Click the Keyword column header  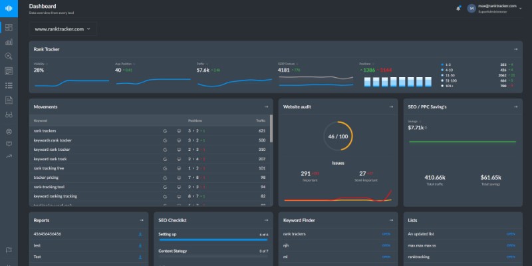click(x=41, y=120)
